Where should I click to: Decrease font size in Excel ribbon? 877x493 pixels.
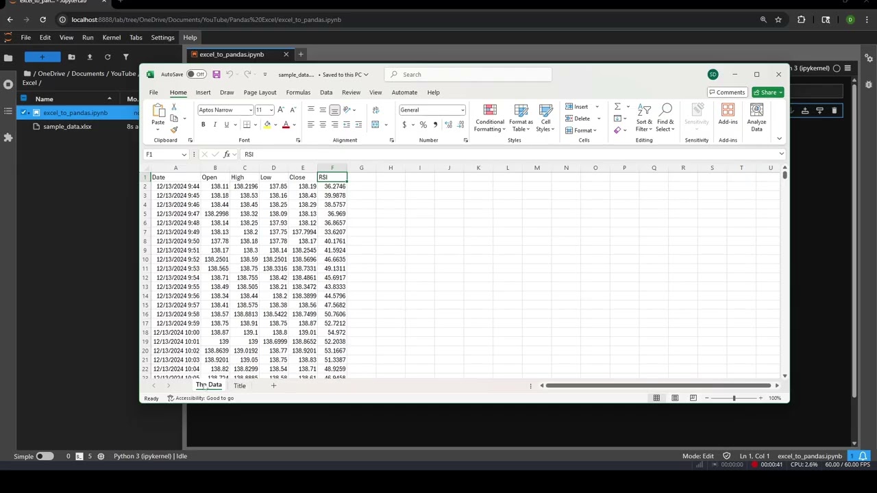tap(293, 110)
